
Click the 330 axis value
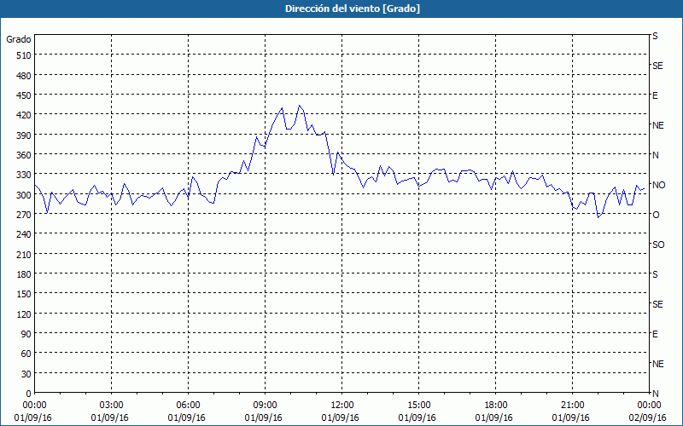(24, 175)
